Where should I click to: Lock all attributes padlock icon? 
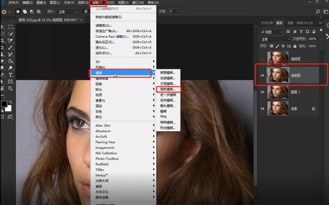295,46
